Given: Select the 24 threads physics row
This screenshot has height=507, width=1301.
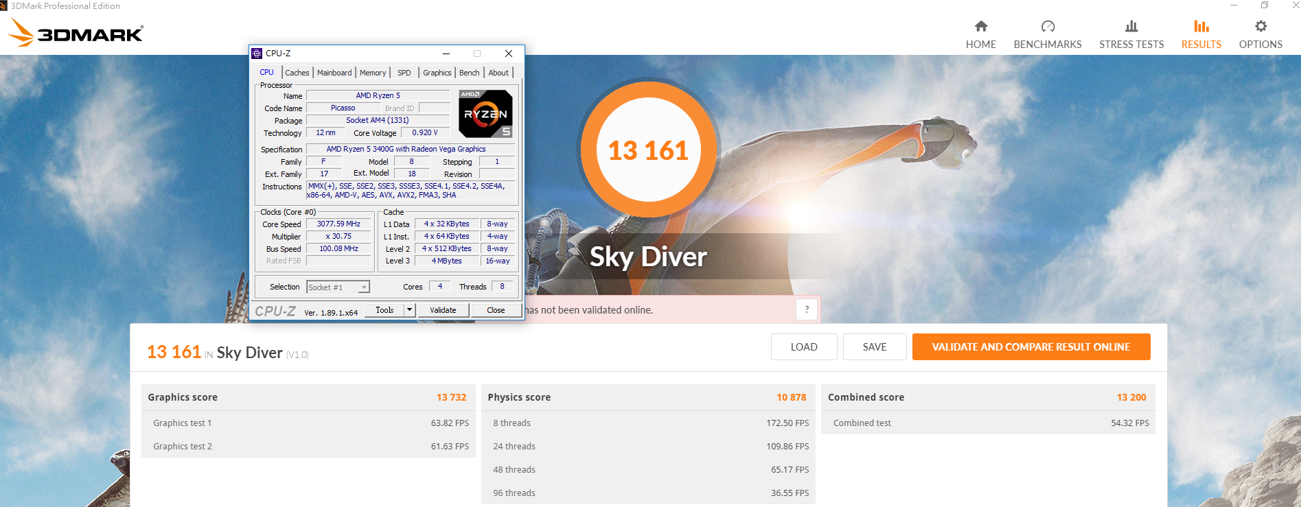Looking at the screenshot, I should click(648, 446).
